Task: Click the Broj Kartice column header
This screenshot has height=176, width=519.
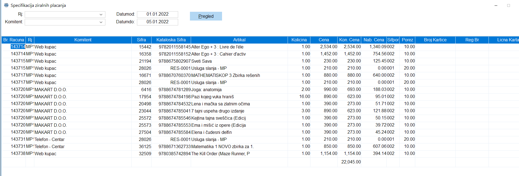Action: 435,40
